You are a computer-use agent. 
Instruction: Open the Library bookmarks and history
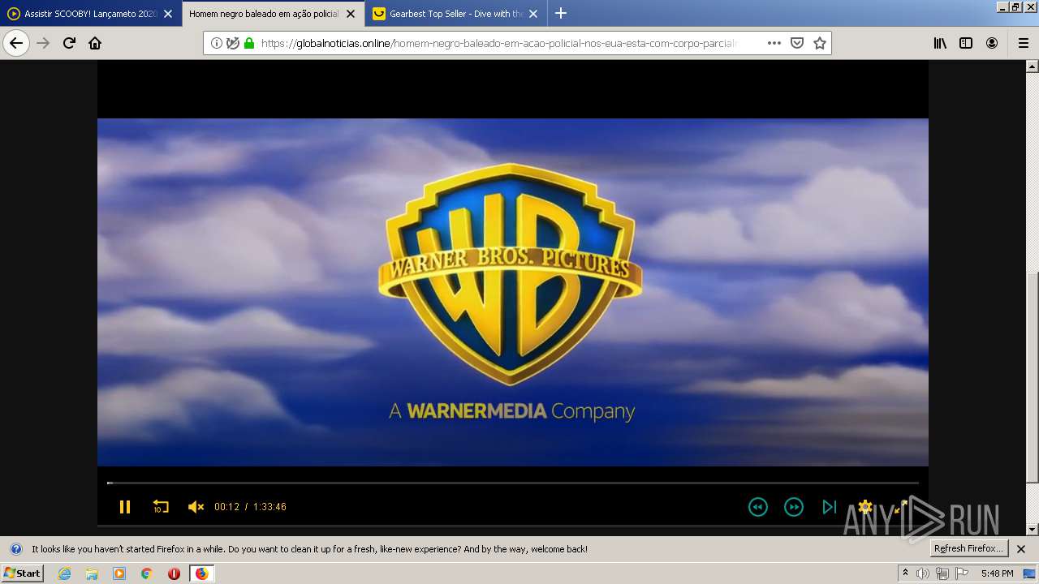tap(940, 43)
